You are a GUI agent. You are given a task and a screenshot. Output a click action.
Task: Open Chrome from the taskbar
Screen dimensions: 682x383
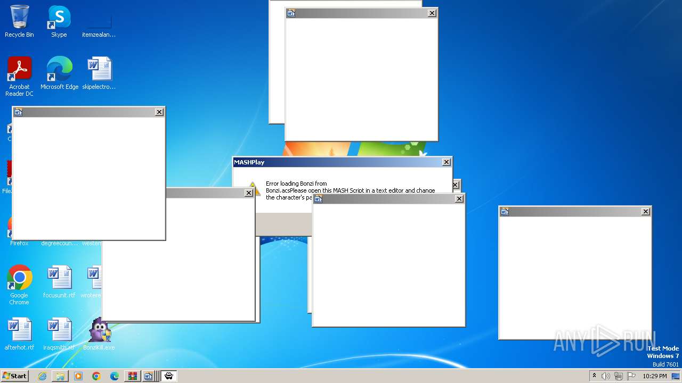(96, 376)
